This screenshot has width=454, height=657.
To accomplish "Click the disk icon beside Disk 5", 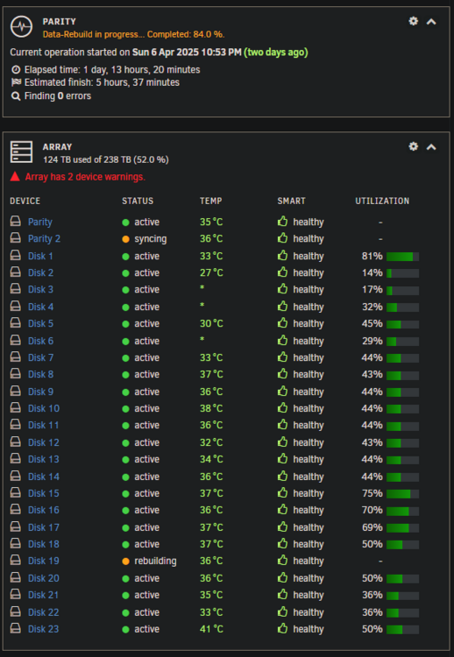I will 16,322.
